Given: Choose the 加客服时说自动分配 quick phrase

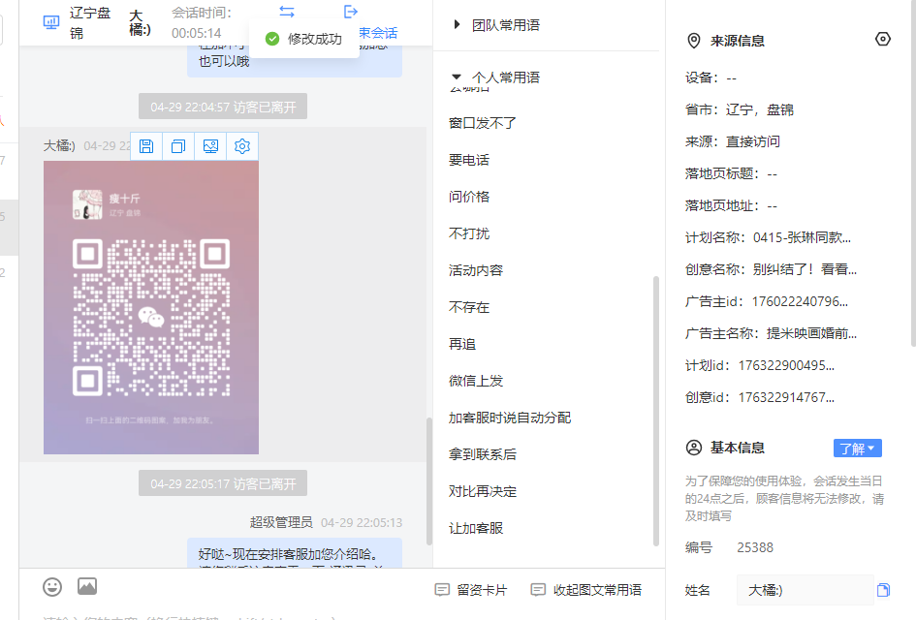Looking at the screenshot, I should click(x=510, y=418).
